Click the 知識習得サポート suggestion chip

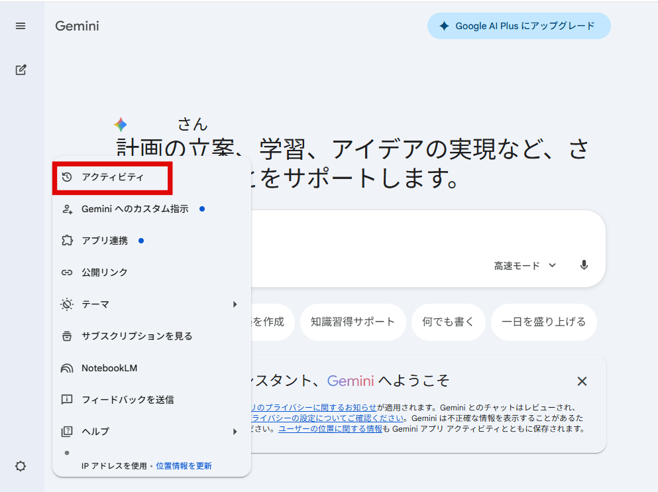pos(353,322)
